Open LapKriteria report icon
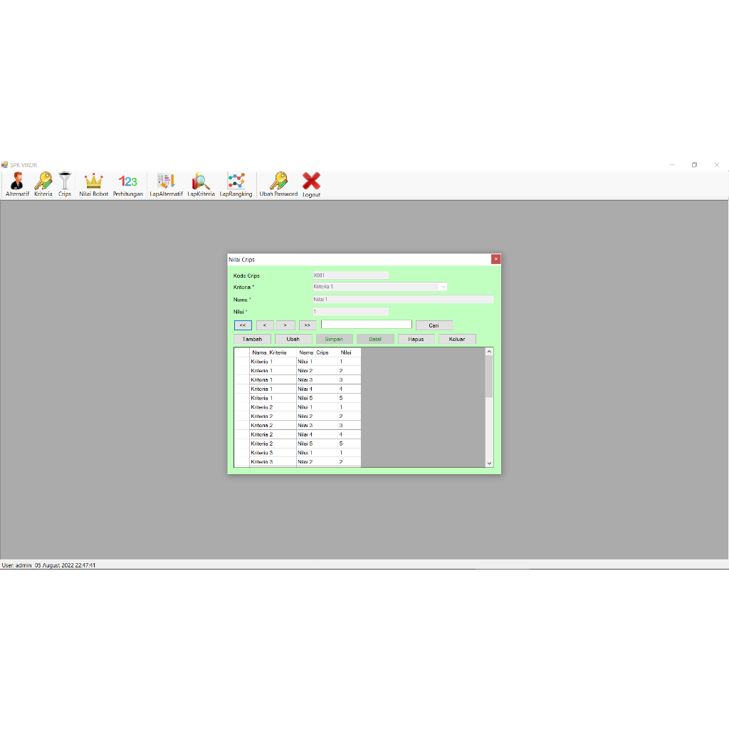729x729 pixels. coord(201,184)
